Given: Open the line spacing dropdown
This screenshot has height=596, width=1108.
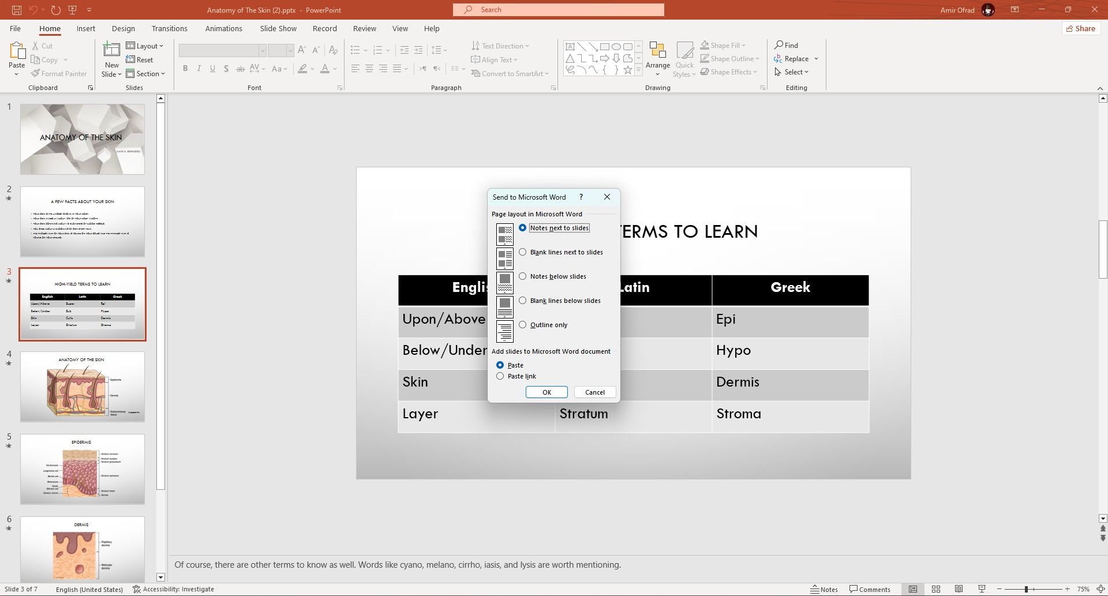Looking at the screenshot, I should tap(445, 50).
